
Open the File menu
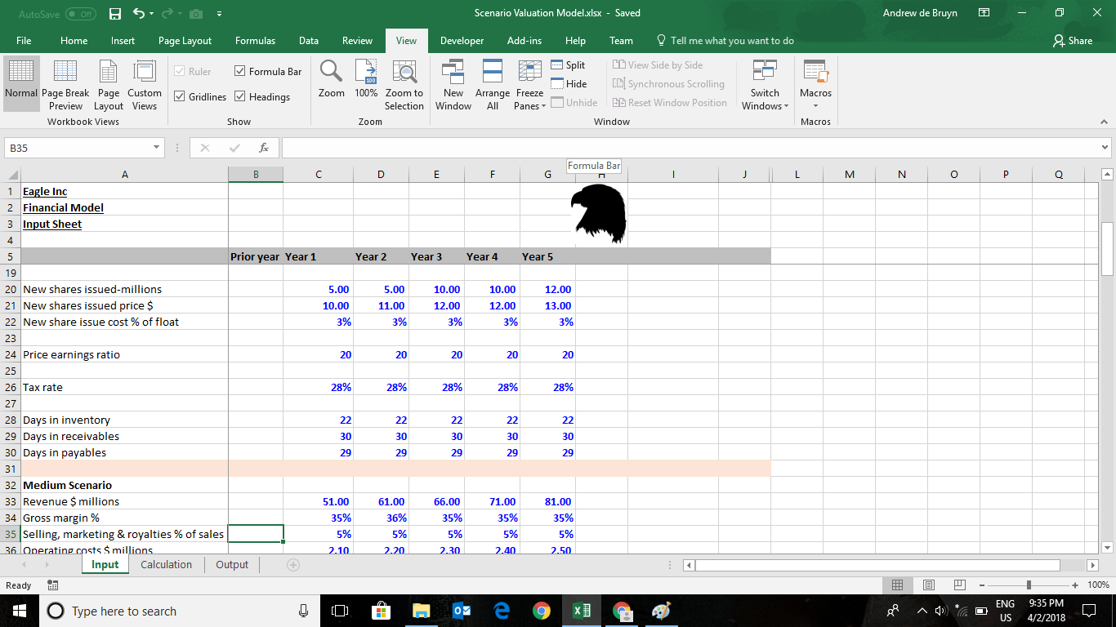click(x=24, y=41)
